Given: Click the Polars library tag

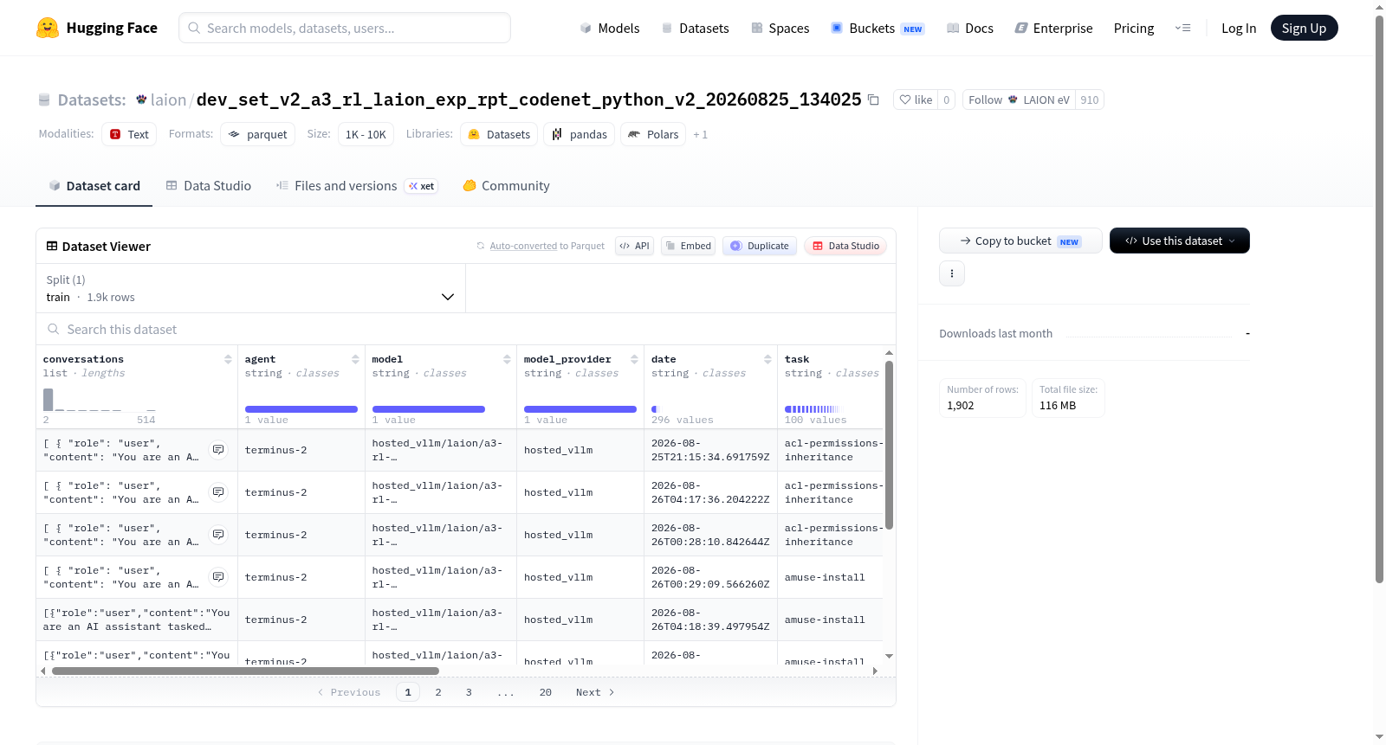Looking at the screenshot, I should [x=653, y=134].
